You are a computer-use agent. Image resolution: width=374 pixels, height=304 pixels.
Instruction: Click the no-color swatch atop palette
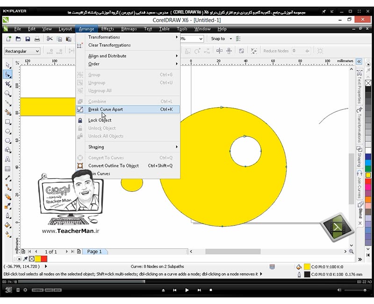tap(368, 83)
